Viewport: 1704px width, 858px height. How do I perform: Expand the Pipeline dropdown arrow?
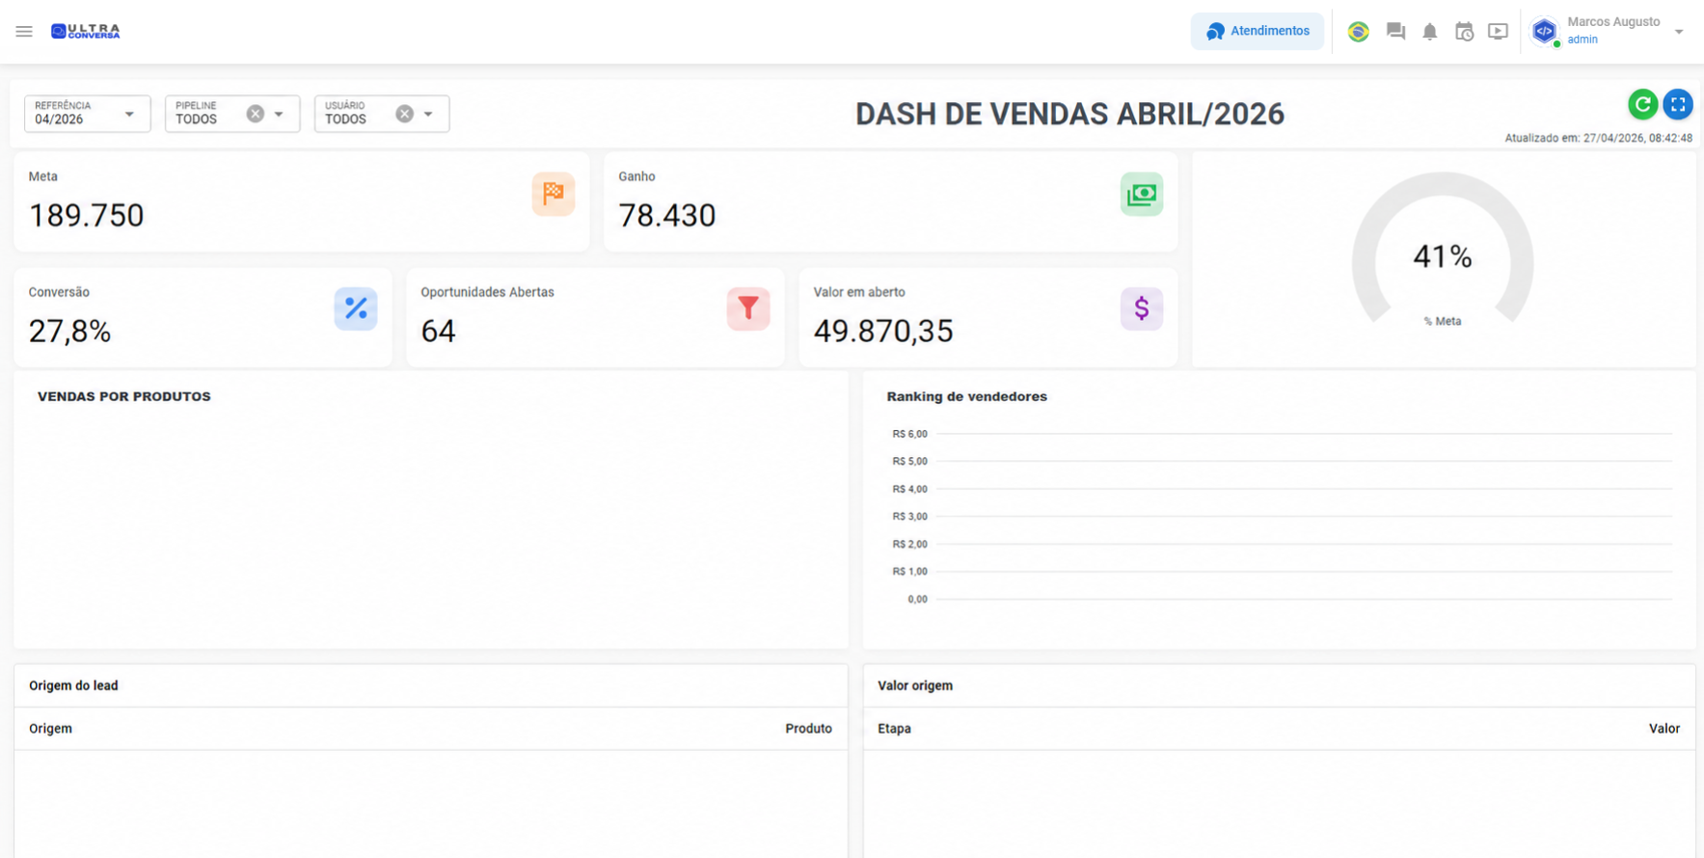pos(279,114)
